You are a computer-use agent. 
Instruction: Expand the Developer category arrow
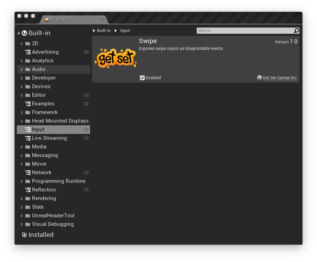[x=22, y=78]
